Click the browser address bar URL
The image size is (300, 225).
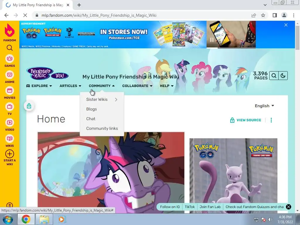tap(99, 15)
